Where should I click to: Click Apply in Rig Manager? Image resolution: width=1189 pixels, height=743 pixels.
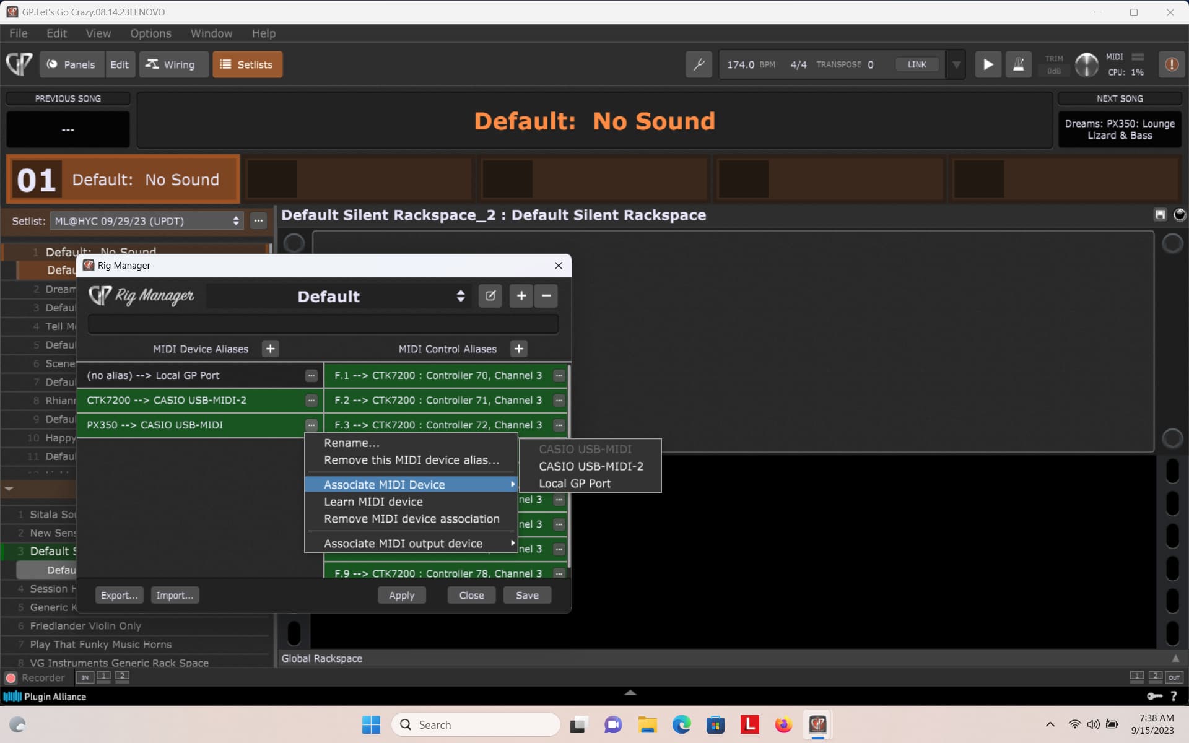coord(402,596)
